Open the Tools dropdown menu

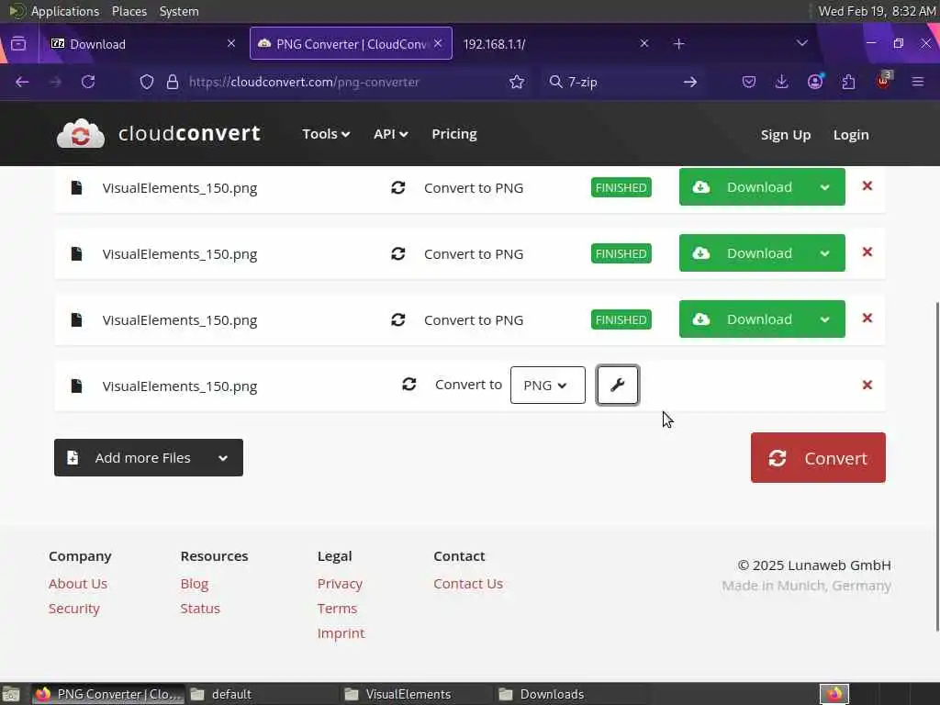326,134
